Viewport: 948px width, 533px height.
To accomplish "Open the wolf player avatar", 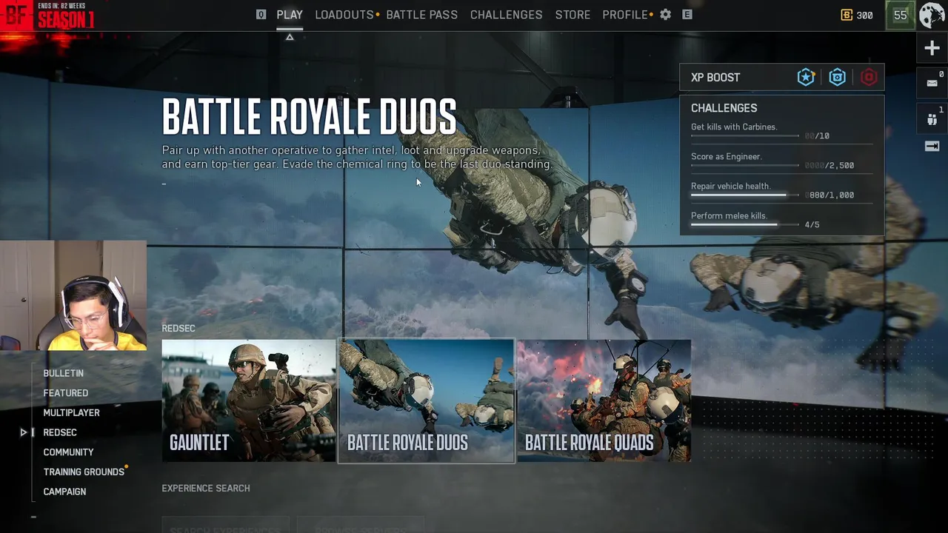I will [x=932, y=15].
